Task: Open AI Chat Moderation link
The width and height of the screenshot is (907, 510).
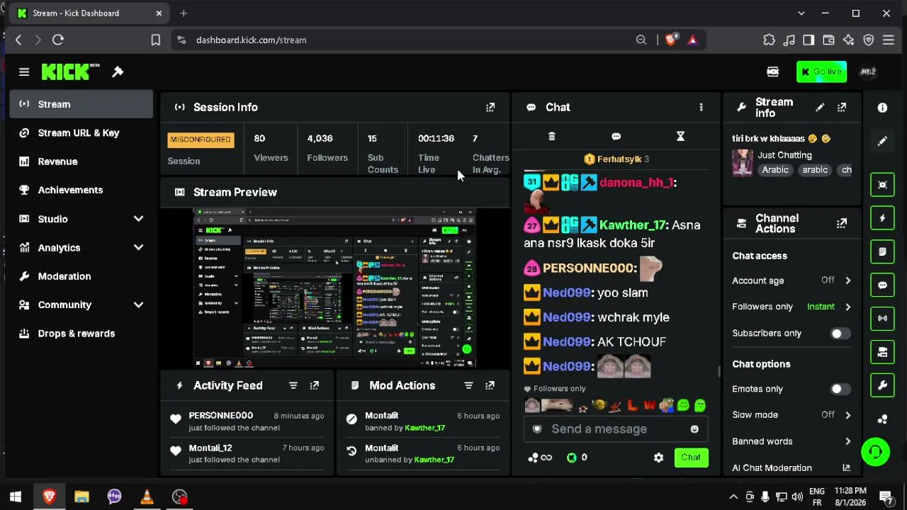Action: (x=791, y=467)
